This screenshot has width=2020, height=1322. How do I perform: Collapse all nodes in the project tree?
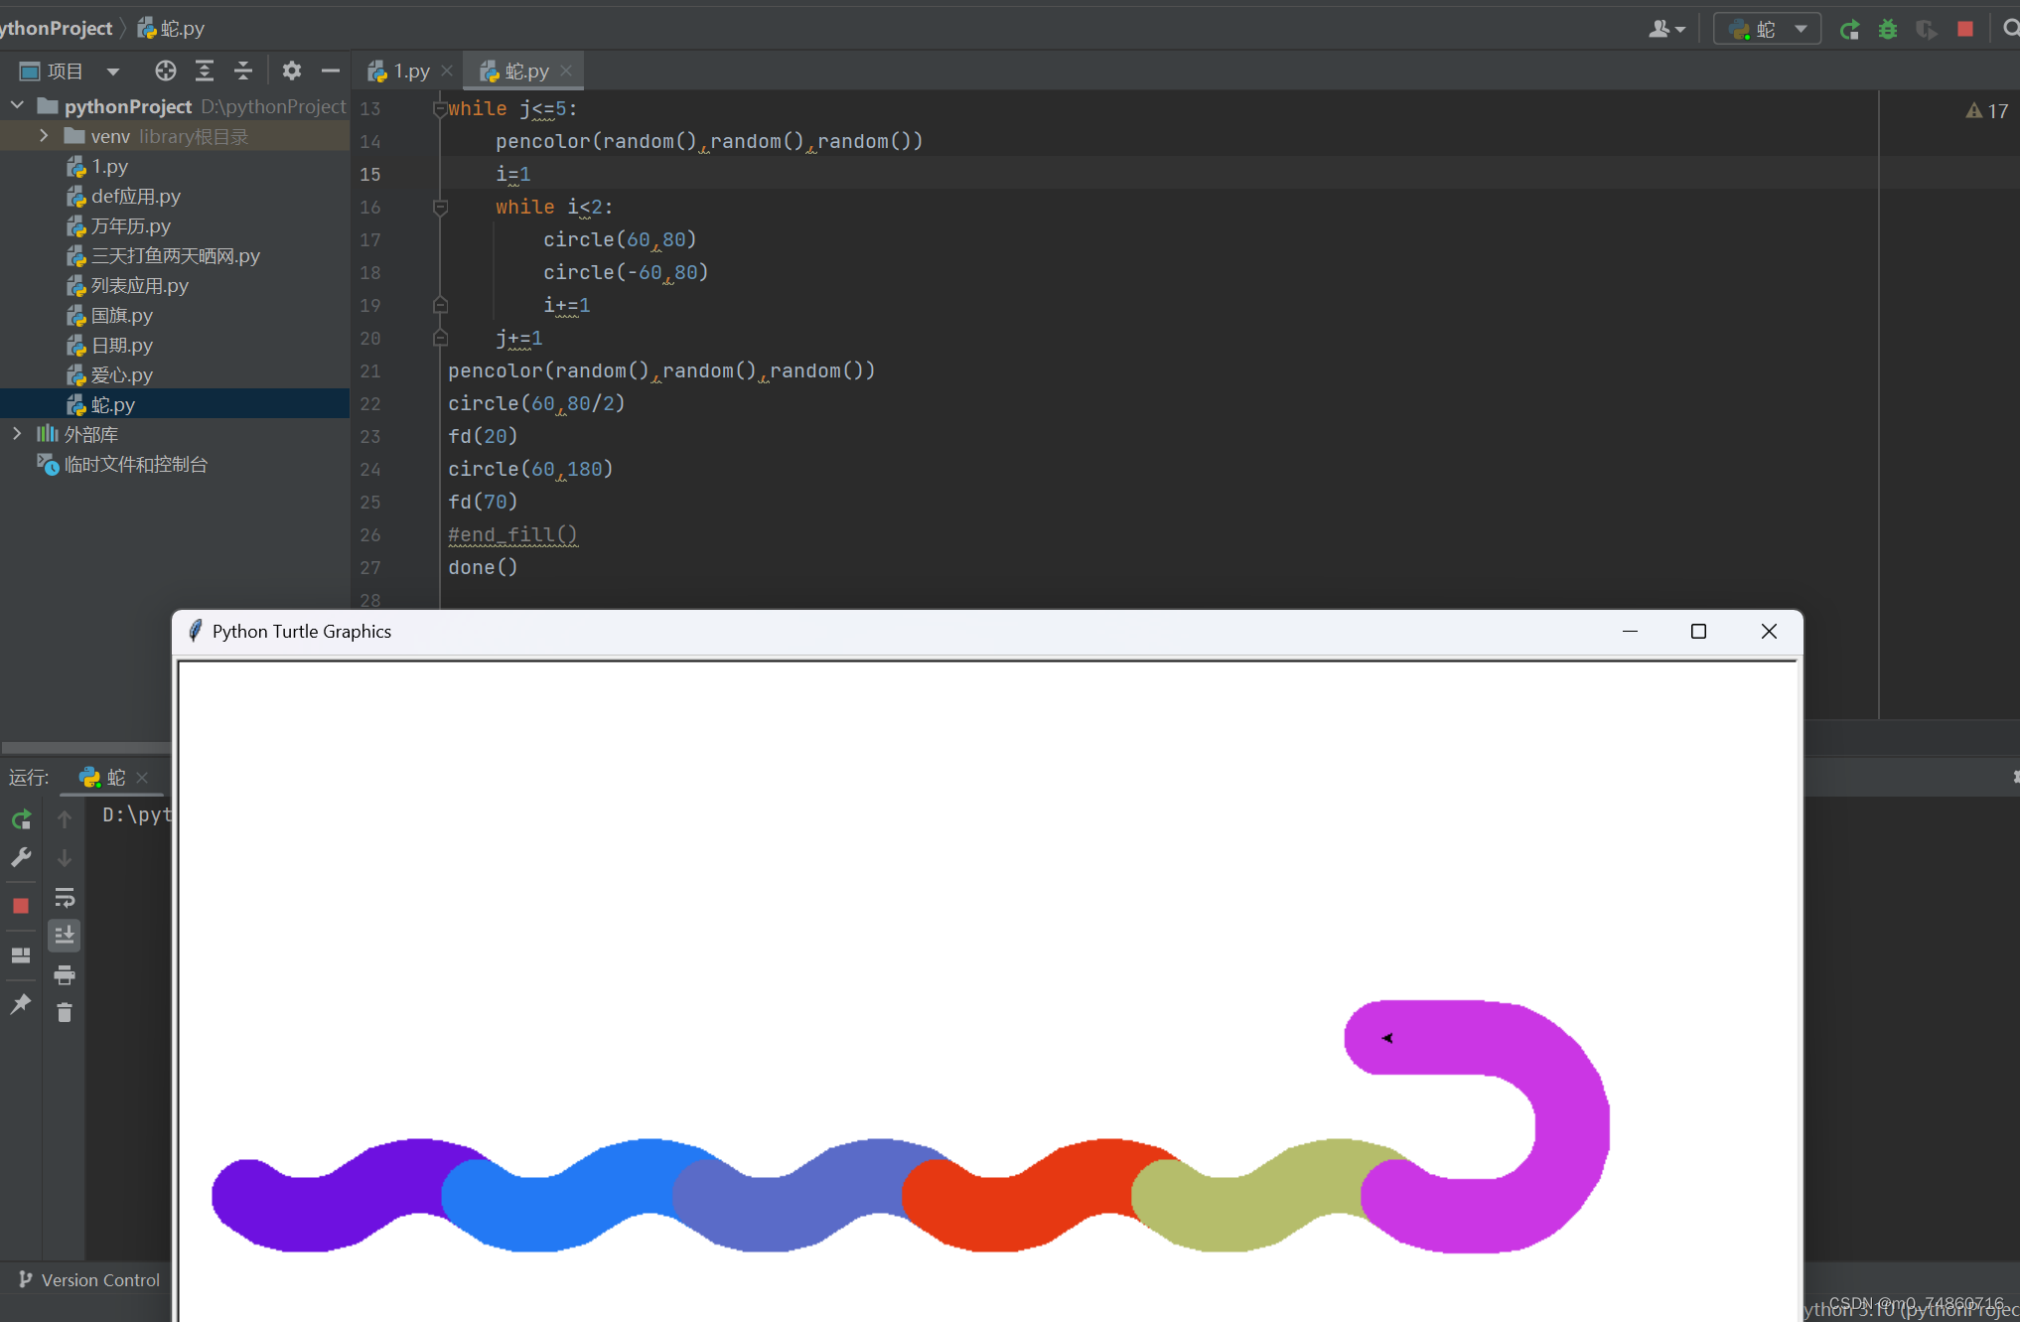point(242,70)
